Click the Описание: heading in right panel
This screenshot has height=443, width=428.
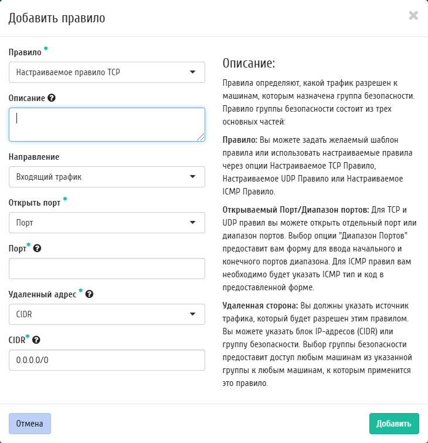pyautogui.click(x=249, y=63)
